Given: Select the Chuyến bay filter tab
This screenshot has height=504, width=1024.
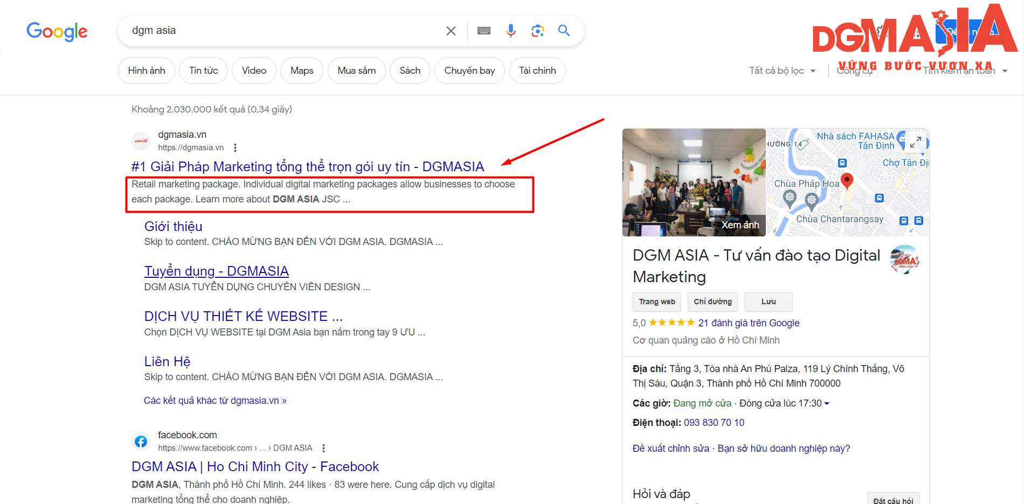Looking at the screenshot, I should click(x=469, y=71).
